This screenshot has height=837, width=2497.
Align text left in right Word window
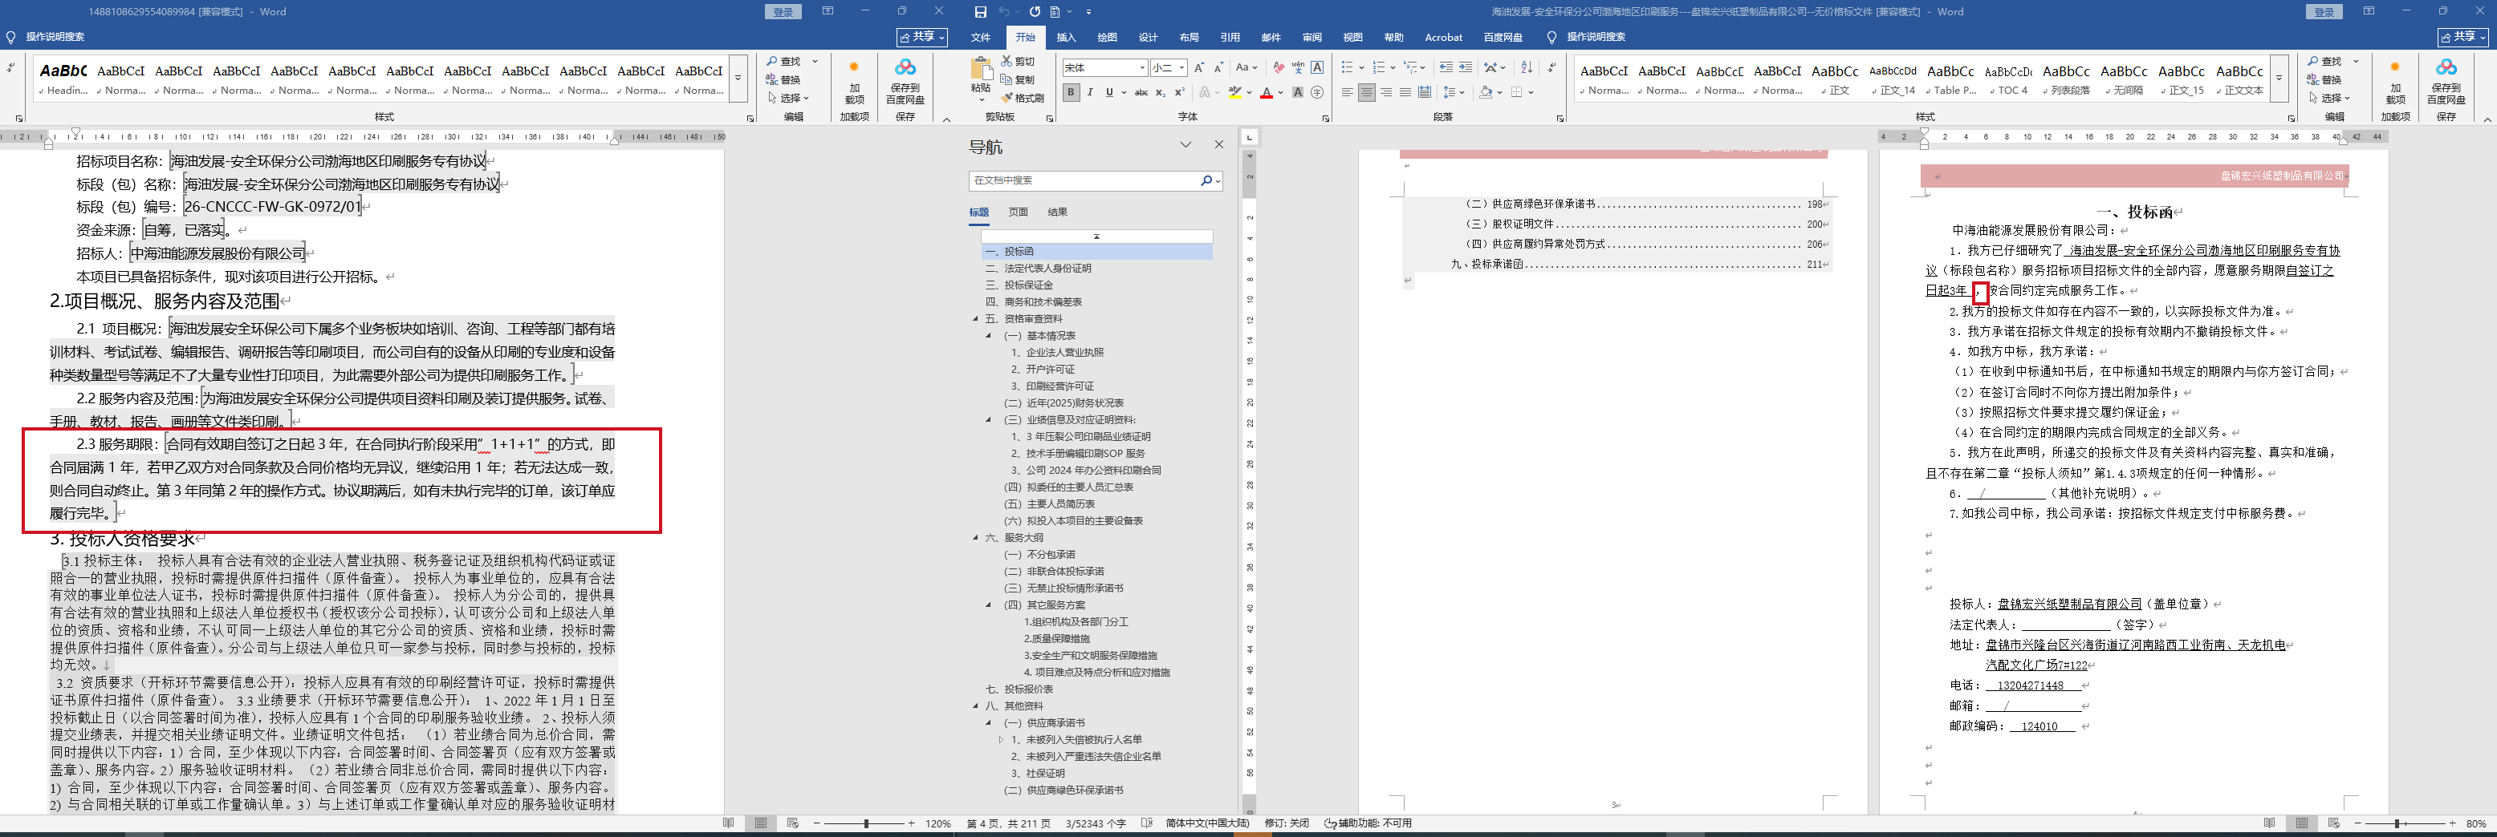tap(1348, 93)
